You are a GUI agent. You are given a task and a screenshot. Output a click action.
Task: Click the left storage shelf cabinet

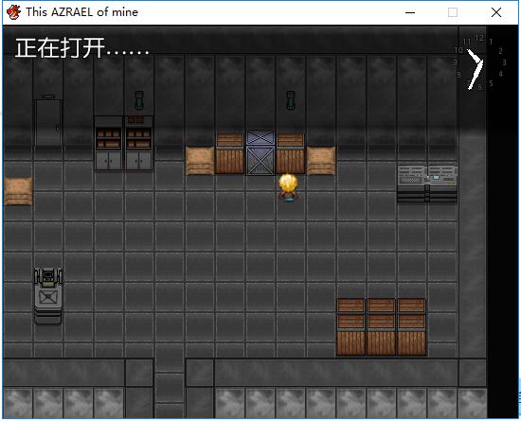109,143
